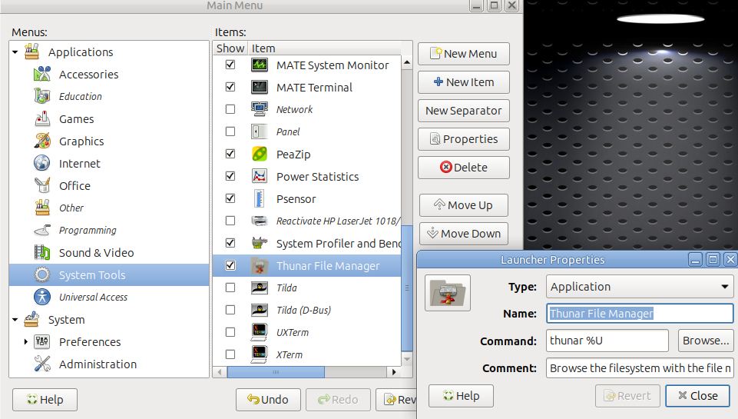Click the Graphics palette icon
738x419 pixels.
click(42, 141)
